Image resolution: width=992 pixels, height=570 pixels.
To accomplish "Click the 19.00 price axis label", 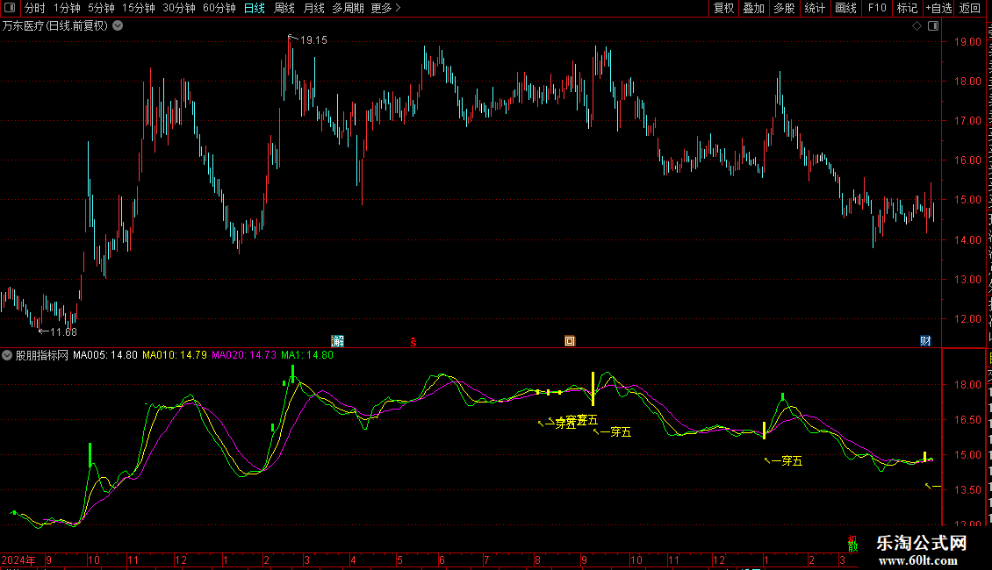I will [967, 42].
